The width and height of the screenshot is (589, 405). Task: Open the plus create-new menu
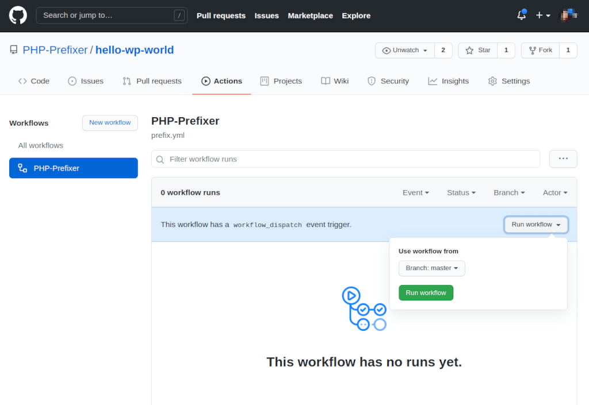pyautogui.click(x=543, y=16)
